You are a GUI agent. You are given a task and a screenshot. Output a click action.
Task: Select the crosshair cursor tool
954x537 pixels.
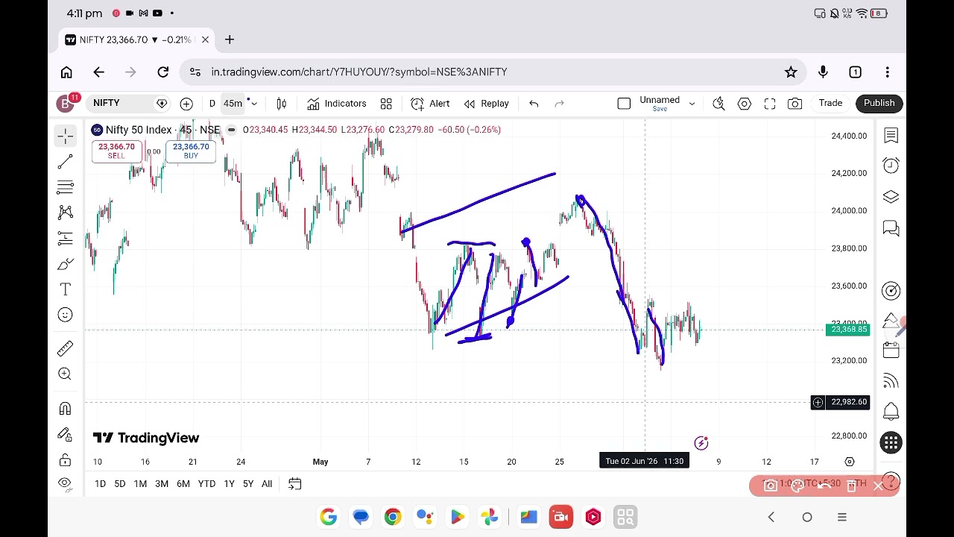(66, 136)
